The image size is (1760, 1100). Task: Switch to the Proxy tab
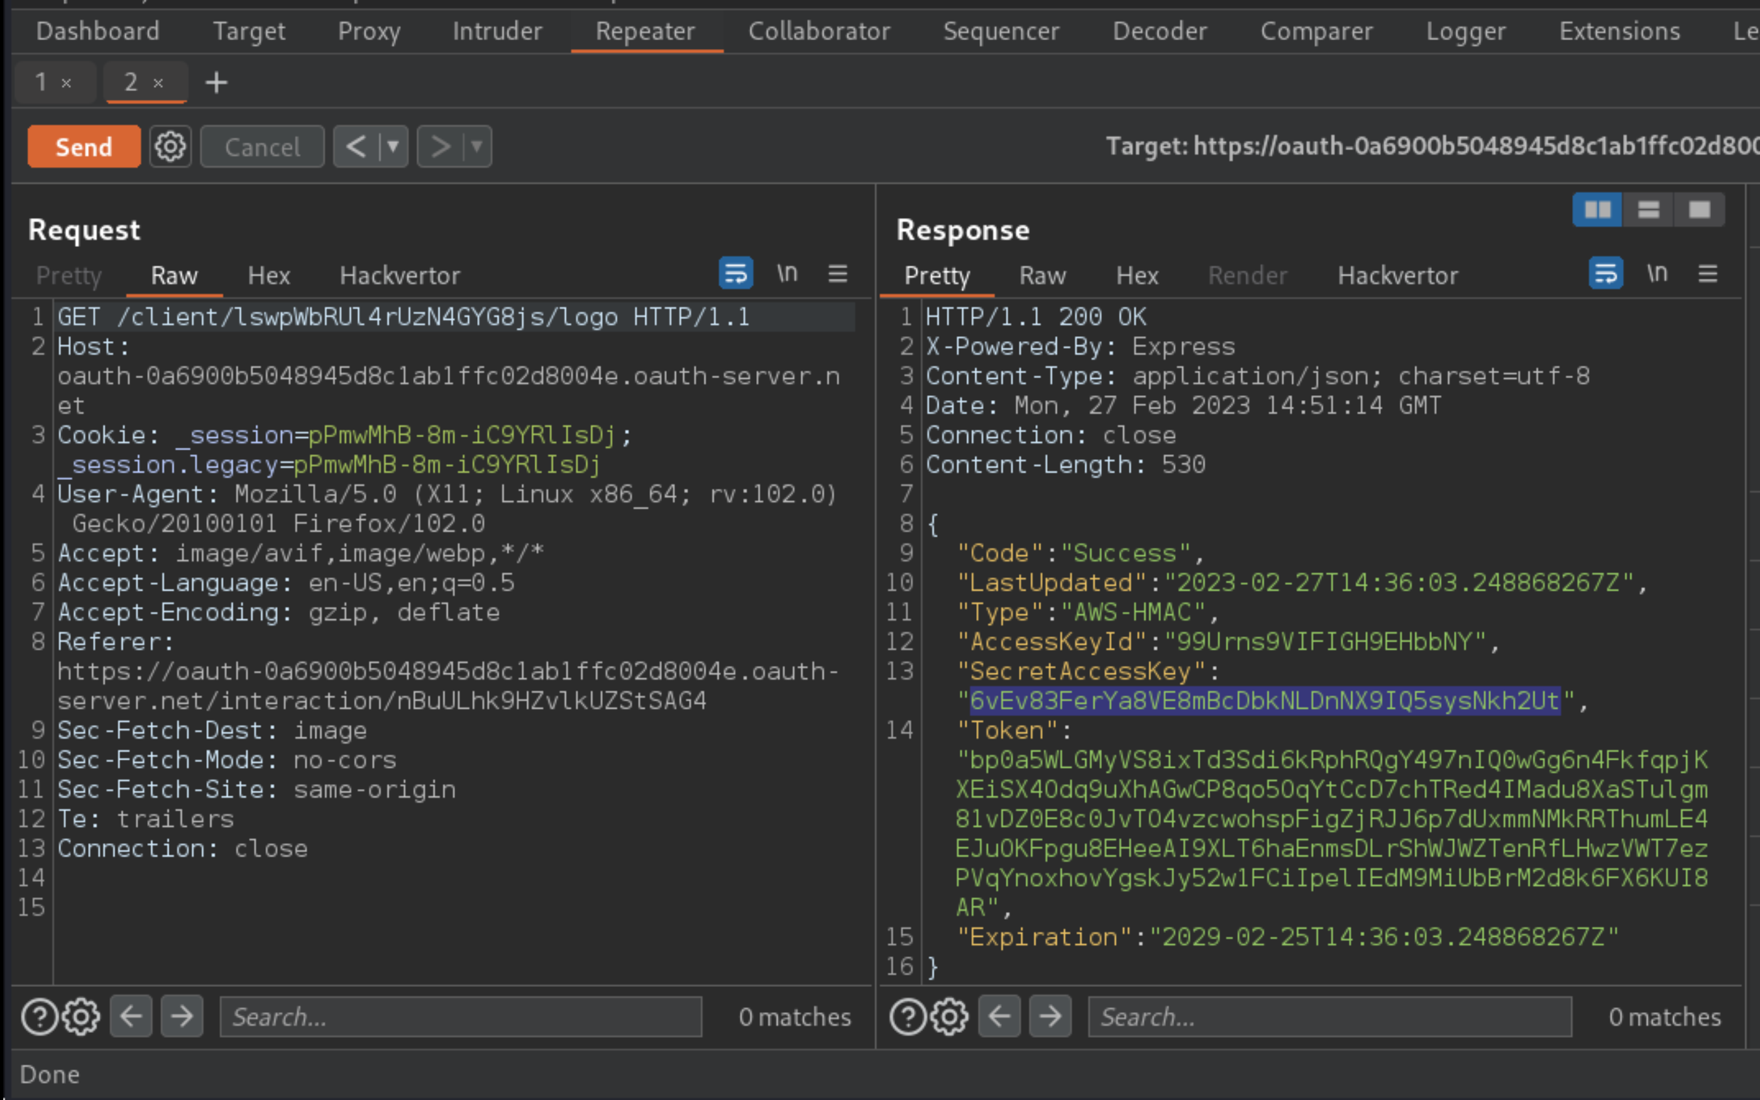click(369, 31)
